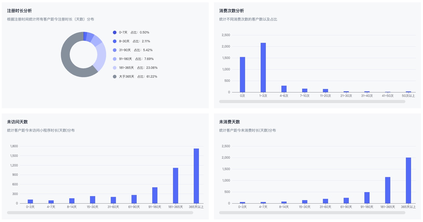Click the 消费次数分析 title
Image resolution: width=423 pixels, height=222 pixels.
pyautogui.click(x=232, y=11)
